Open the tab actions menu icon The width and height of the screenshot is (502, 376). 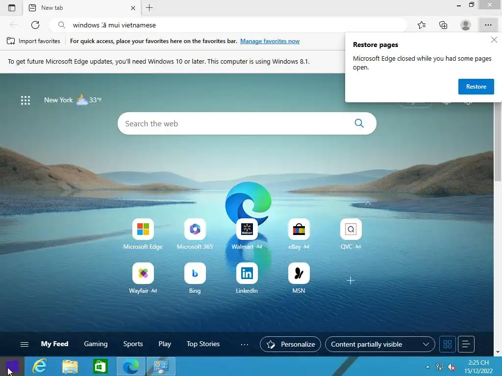coord(12,8)
